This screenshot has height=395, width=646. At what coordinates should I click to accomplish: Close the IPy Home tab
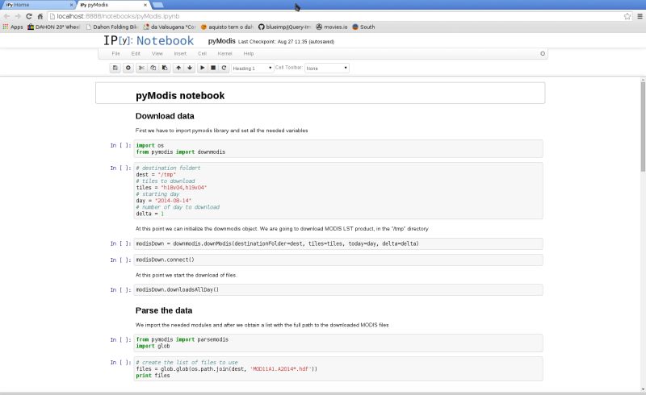pyautogui.click(x=71, y=5)
